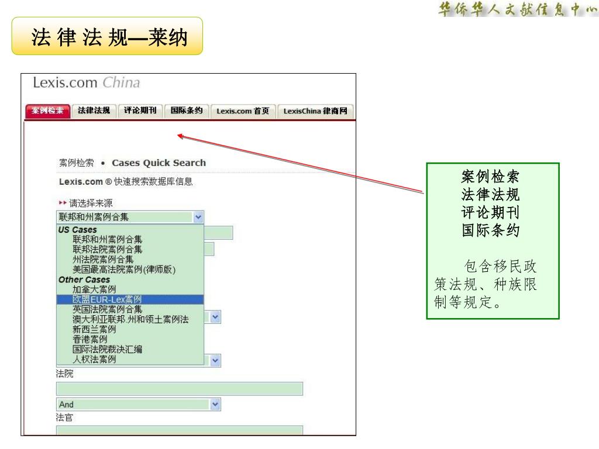
Task: Click the Lexis.com China logo
Action: tap(87, 82)
